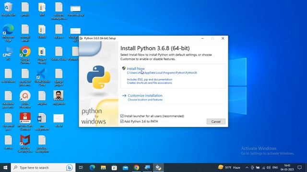Select the sql pass file icon
The height and width of the screenshot is (172, 307).
coord(59,31)
